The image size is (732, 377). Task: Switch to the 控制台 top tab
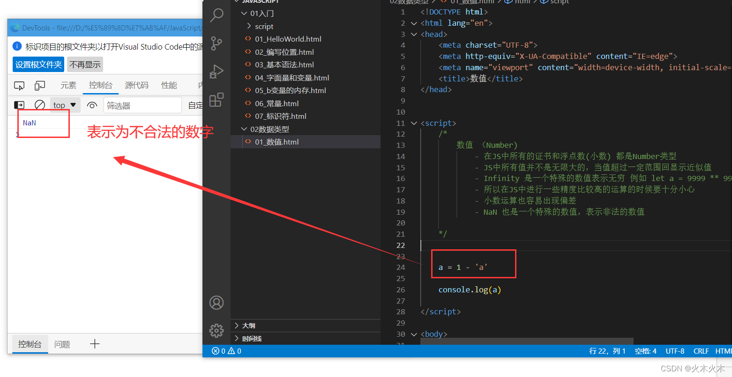click(101, 85)
